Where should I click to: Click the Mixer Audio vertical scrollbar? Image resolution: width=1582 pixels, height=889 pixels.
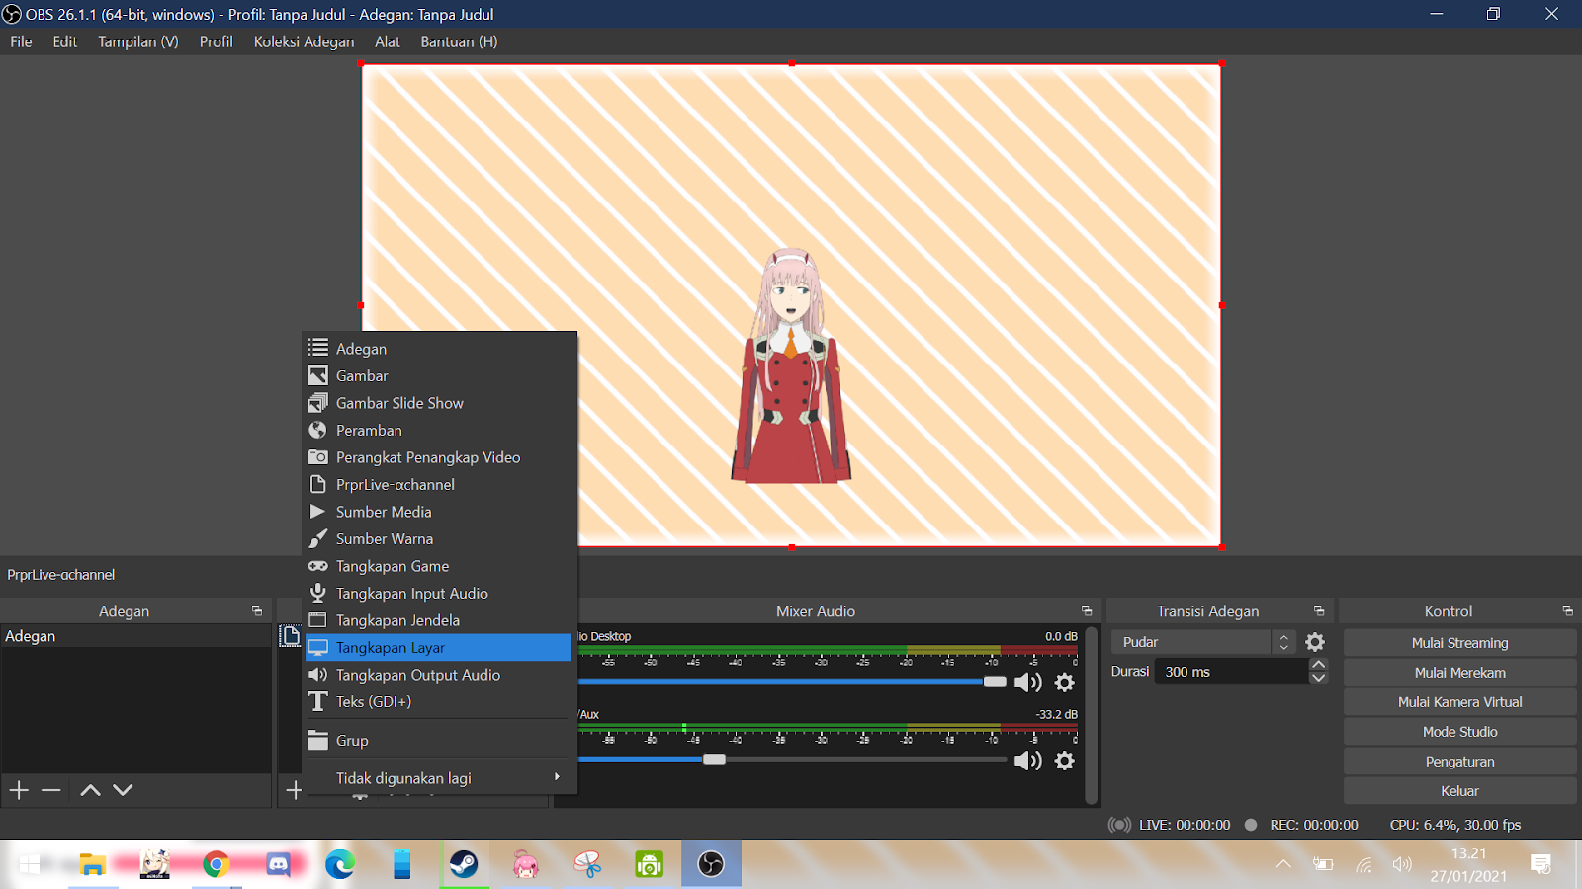(1092, 715)
